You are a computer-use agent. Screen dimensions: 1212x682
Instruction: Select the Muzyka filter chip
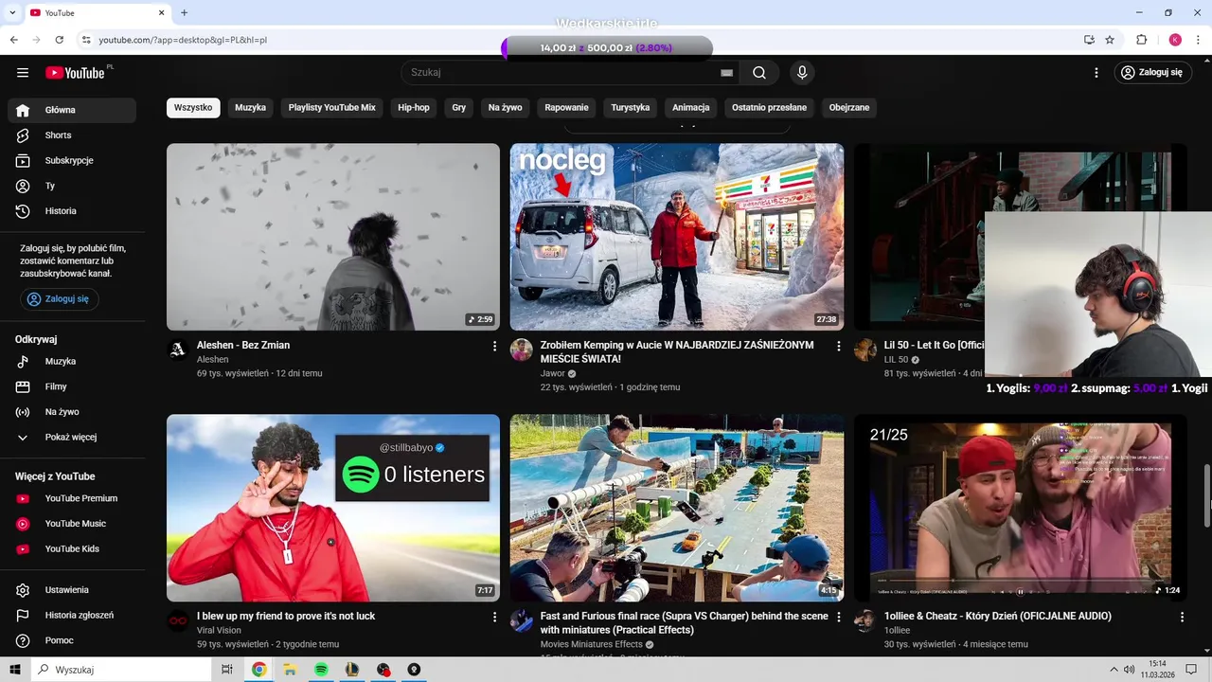(x=251, y=108)
